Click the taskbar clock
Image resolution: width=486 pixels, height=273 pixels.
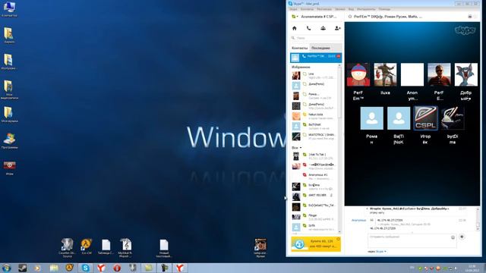[x=472, y=268]
